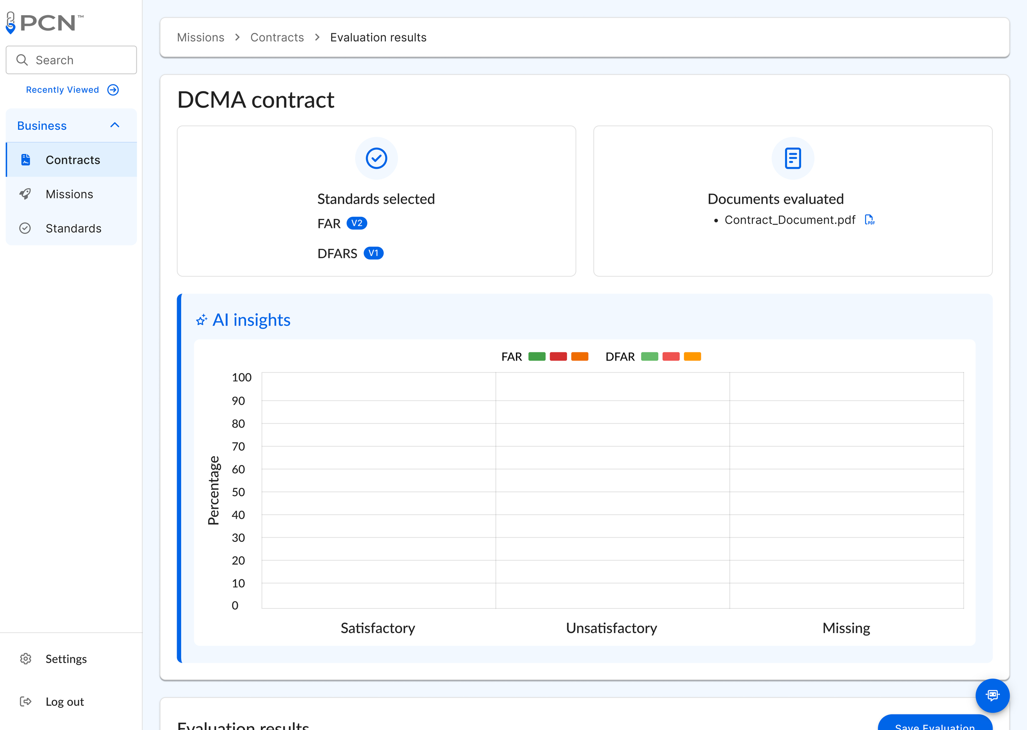Image resolution: width=1027 pixels, height=730 pixels.
Task: Click the Settings gear icon
Action: [25, 659]
